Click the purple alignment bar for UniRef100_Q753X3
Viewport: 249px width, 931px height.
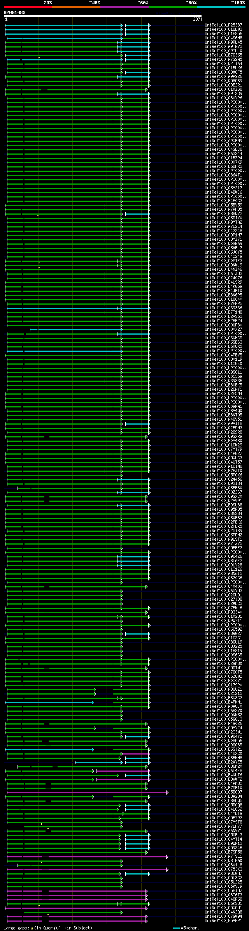88,869
